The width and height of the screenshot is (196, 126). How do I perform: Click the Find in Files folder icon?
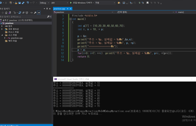click(119, 3)
